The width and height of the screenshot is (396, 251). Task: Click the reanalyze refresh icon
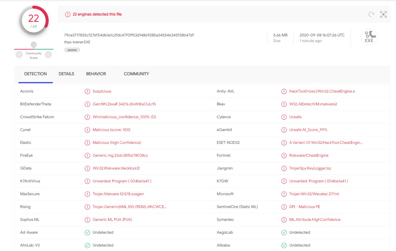pos(371,14)
